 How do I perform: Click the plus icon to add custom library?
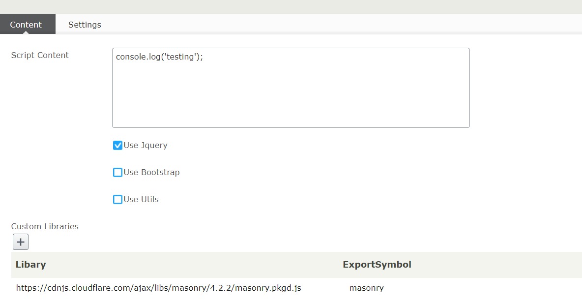pyautogui.click(x=21, y=242)
